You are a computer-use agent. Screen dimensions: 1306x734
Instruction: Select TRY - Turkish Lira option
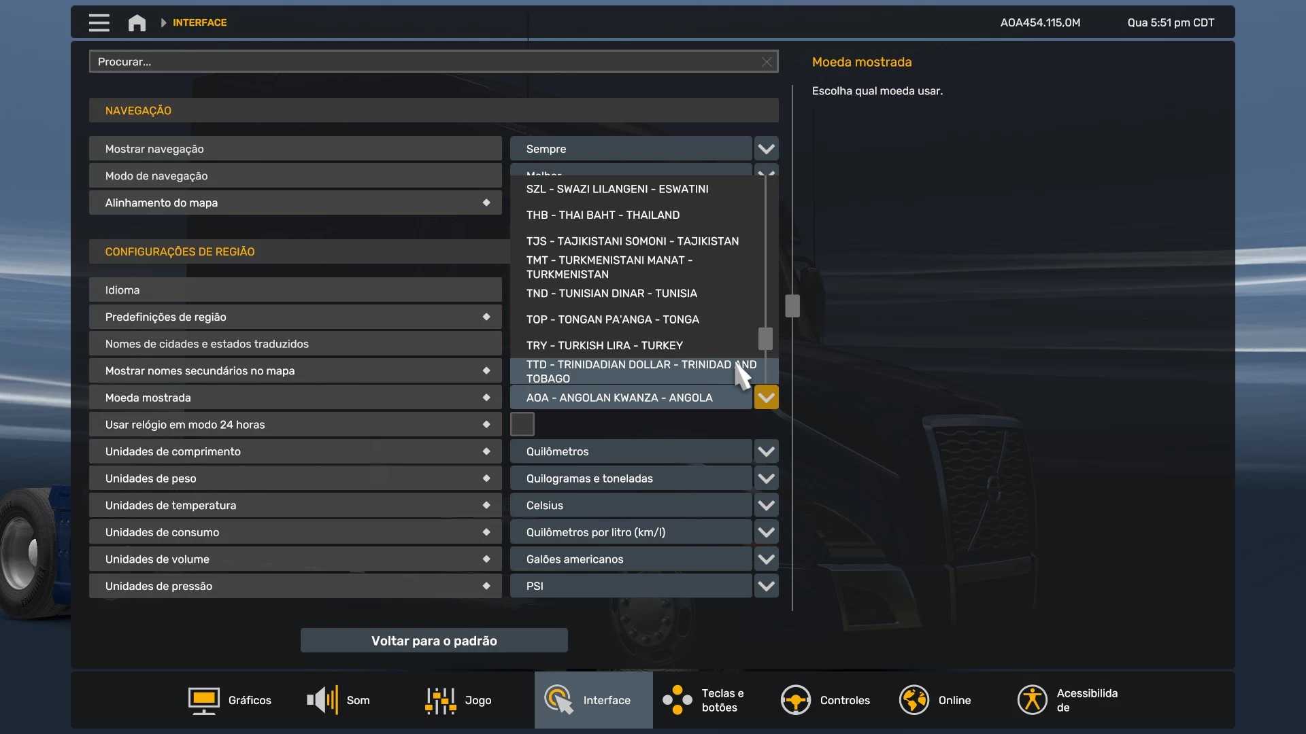[604, 345]
